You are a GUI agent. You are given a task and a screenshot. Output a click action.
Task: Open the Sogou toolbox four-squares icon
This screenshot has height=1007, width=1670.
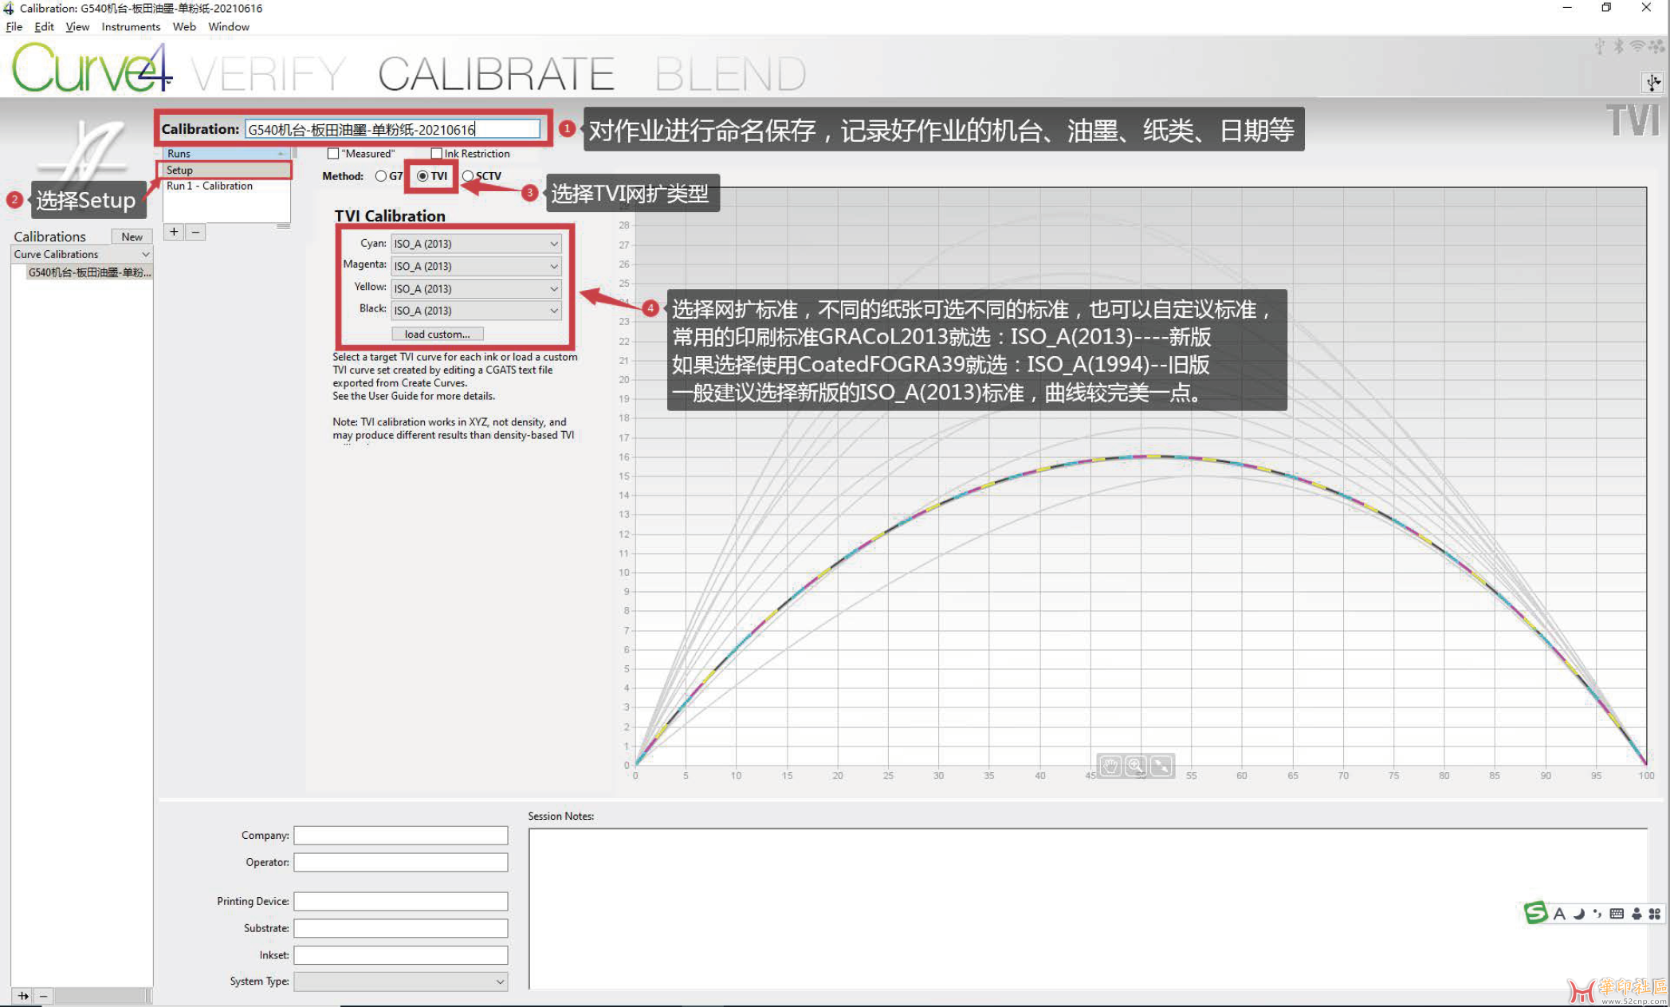point(1655,914)
